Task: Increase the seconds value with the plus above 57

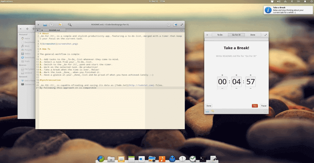Action: pos(250,75)
